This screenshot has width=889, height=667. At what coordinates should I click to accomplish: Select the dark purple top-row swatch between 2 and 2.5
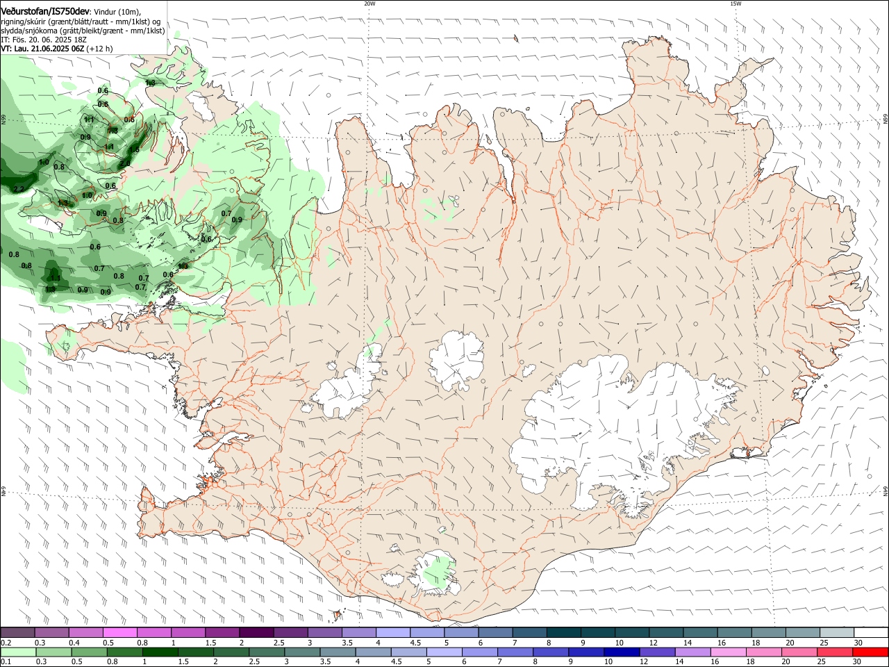256,632
